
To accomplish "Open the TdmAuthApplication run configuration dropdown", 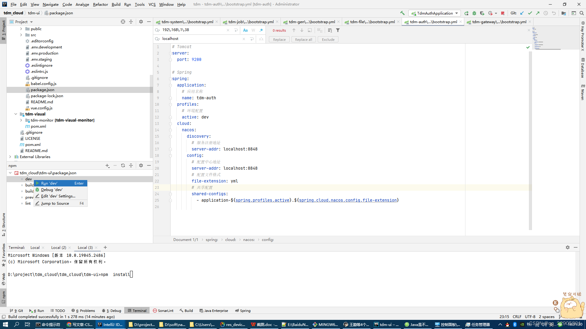I will click(435, 13).
